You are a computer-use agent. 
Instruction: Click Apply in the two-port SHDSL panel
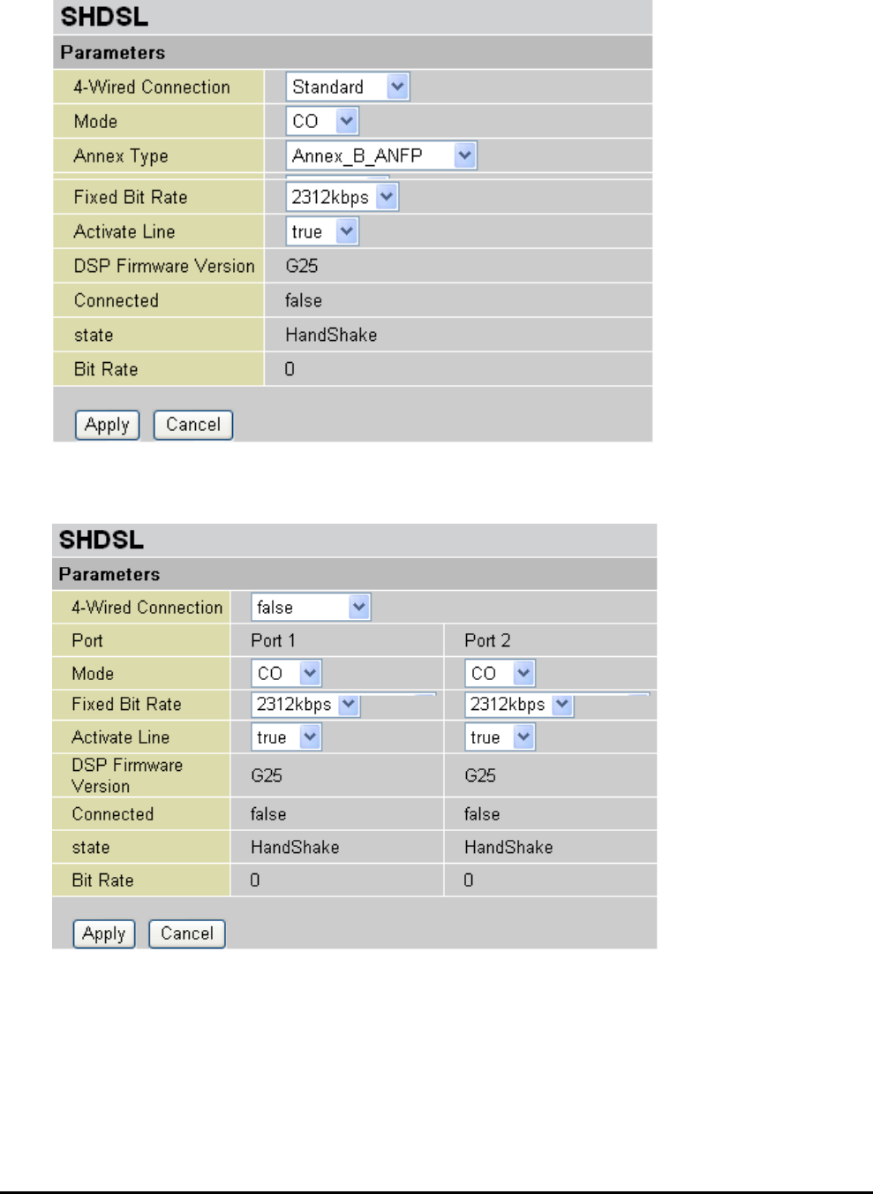point(104,933)
